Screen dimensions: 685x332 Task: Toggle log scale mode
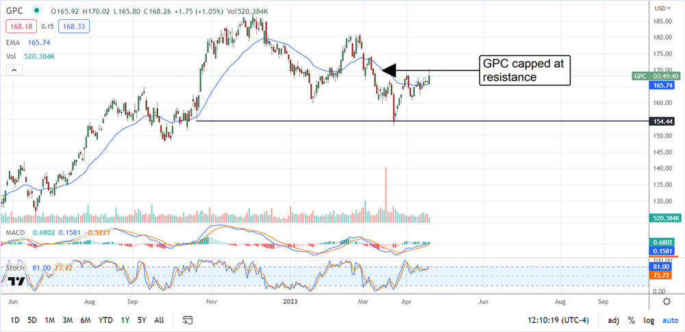click(649, 320)
